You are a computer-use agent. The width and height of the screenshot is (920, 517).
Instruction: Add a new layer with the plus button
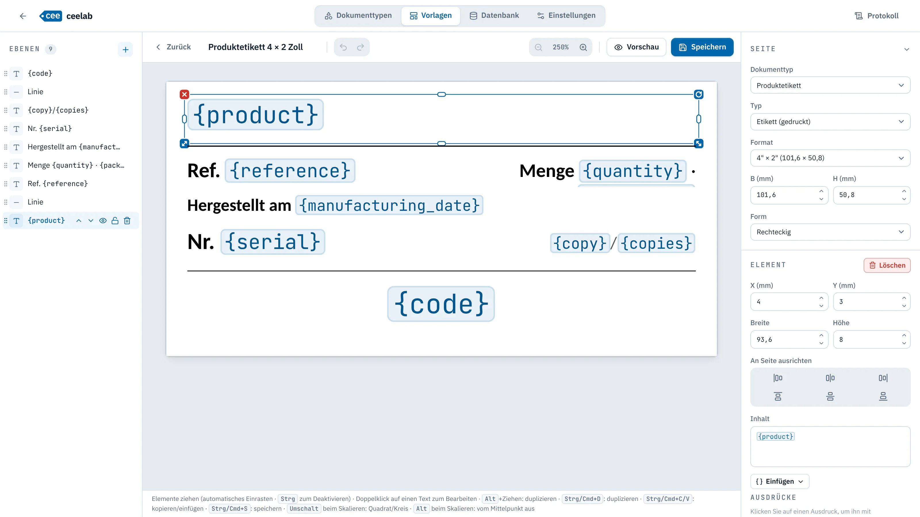coord(125,49)
